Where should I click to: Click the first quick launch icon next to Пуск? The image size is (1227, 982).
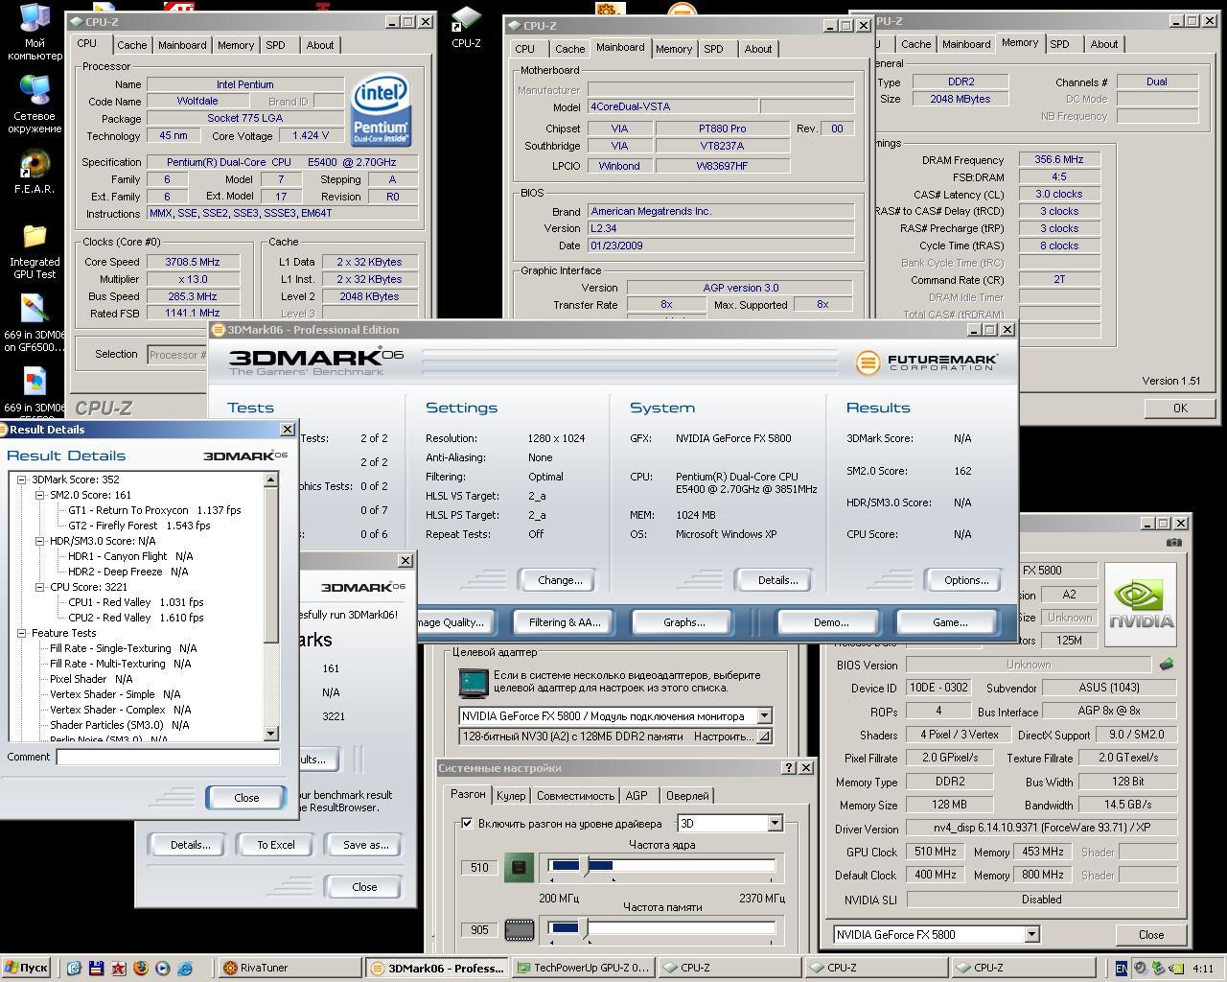coord(74,969)
